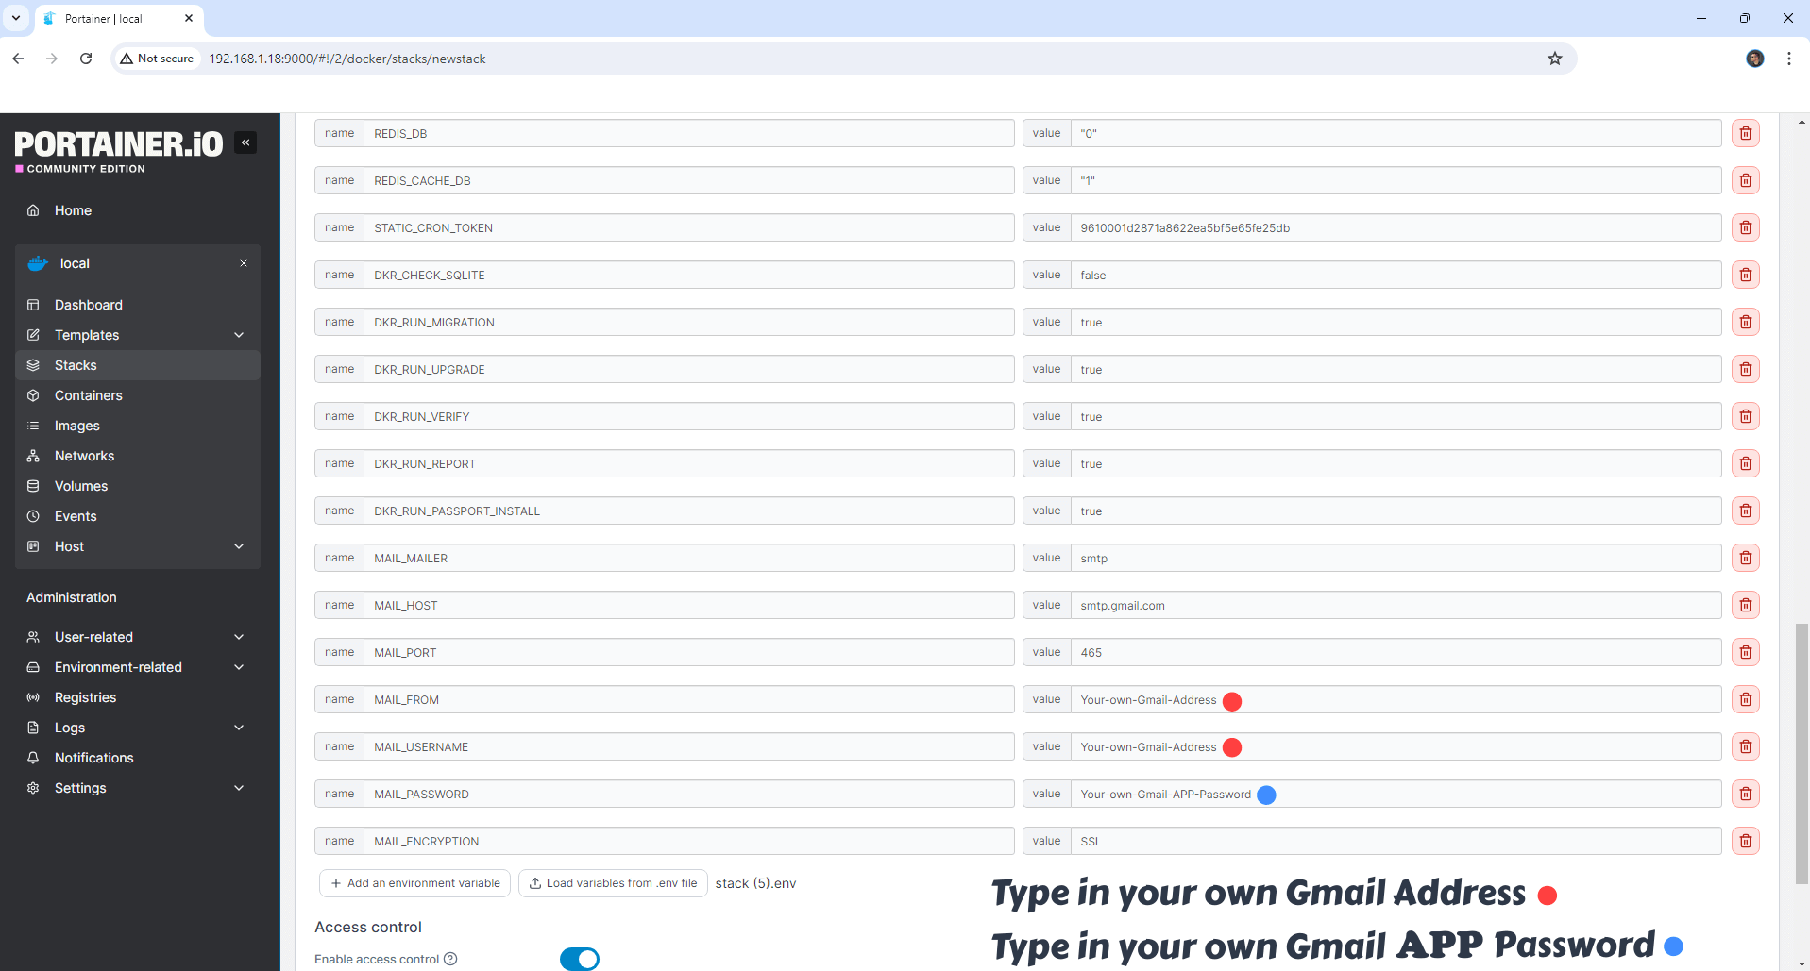Viewport: 1810px width, 971px height.
Task: Delete the MAIL_ENCRYPTION variable row
Action: click(x=1745, y=841)
